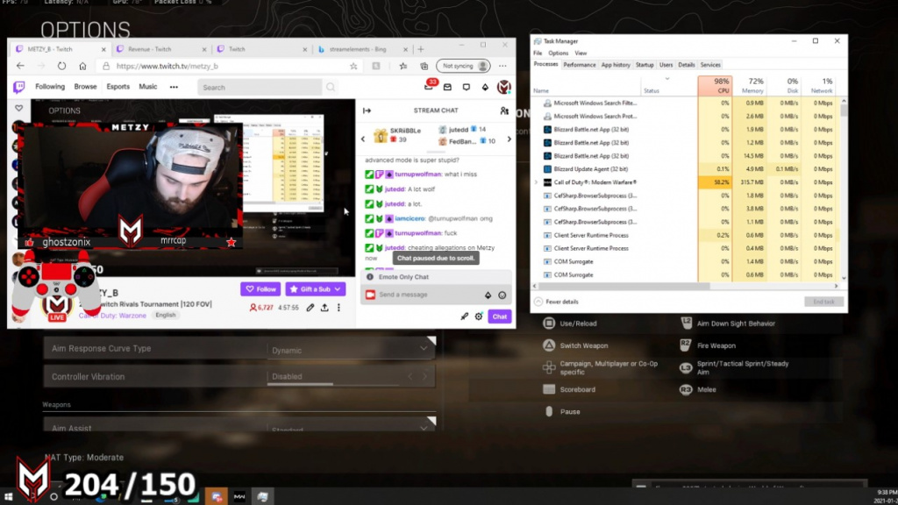Viewport: 898px width, 505px height.
Task: Switch to Details tab
Action: [x=686, y=65]
